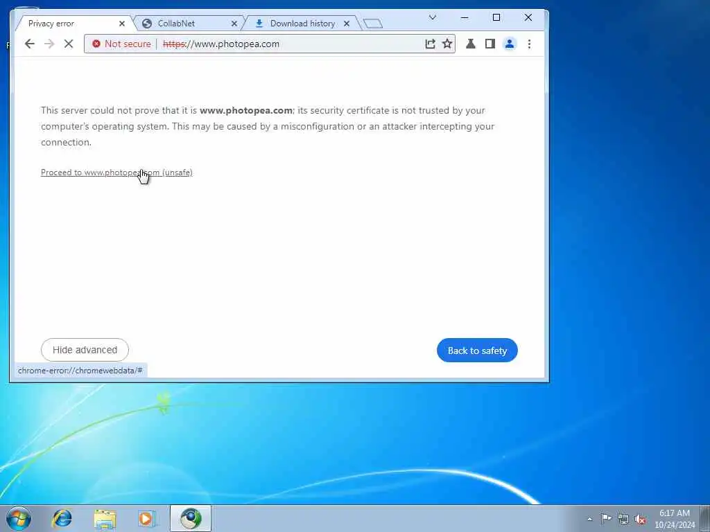Click the network icon in system tray
This screenshot has height=532, width=710.
[x=623, y=519]
